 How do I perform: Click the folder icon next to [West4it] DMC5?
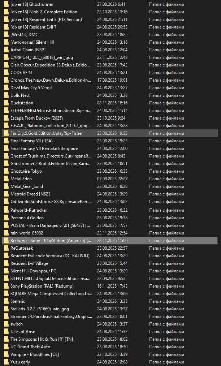[6, 35]
